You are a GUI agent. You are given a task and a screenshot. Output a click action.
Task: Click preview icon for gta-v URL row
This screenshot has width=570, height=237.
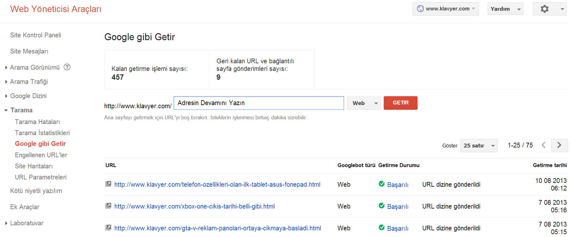[108, 228]
